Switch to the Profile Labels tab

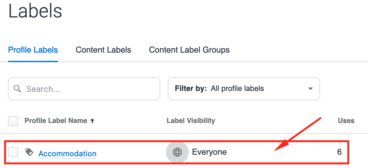click(33, 50)
